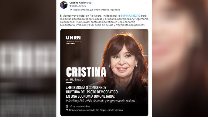This screenshot has width=208, height=117.
Task: Click the large CRISTINA headline on poster
Action: pyautogui.click(x=86, y=72)
